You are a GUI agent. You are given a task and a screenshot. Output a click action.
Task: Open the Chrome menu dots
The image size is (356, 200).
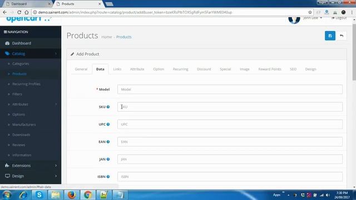(352, 12)
